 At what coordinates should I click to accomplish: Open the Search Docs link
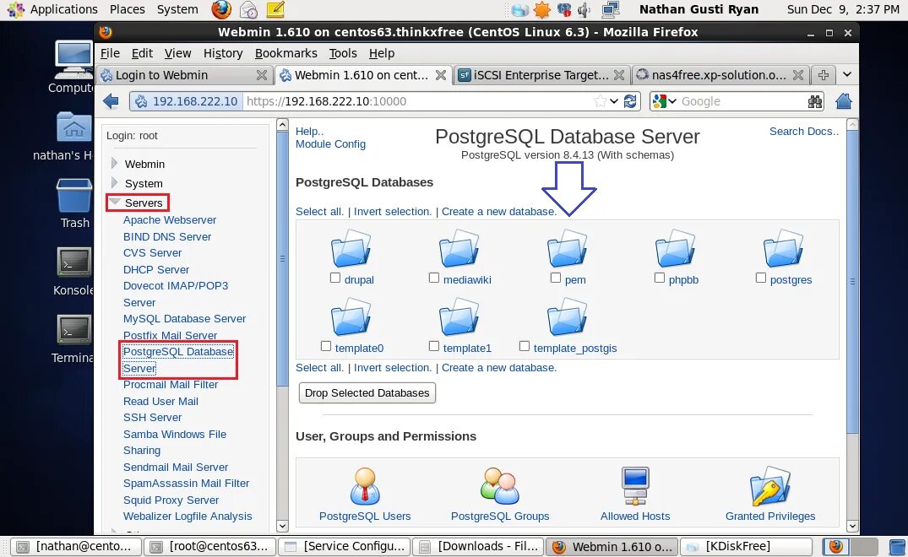804,132
